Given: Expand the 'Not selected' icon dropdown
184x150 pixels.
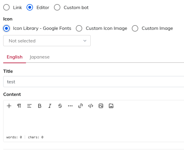Looking at the screenshot, I should click(x=47, y=41).
